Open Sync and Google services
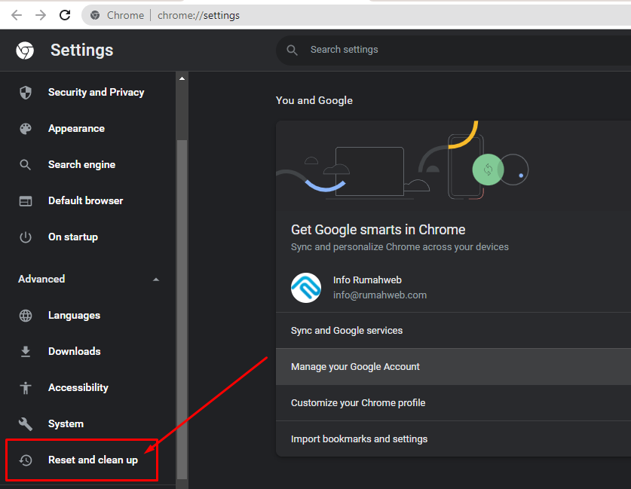This screenshot has width=631, height=489. pyautogui.click(x=453, y=331)
